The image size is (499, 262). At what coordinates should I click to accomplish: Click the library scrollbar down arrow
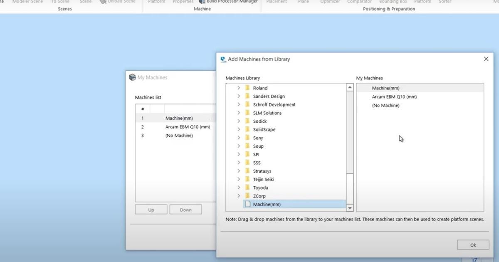click(350, 208)
